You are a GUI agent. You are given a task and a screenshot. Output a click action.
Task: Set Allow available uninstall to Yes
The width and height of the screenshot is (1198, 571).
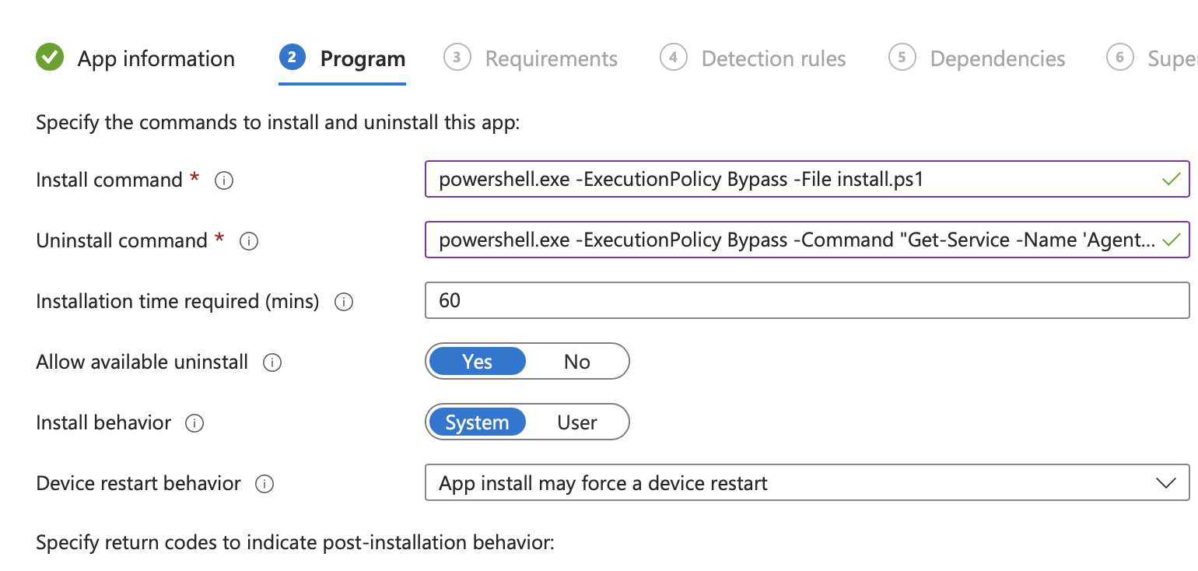pyautogui.click(x=477, y=362)
